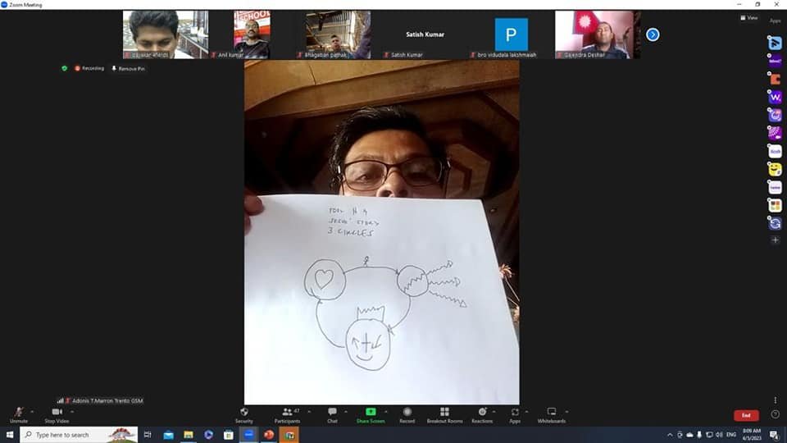Screen dimensions: 787x443
Task: Add an app with the plus button
Action: pos(775,240)
